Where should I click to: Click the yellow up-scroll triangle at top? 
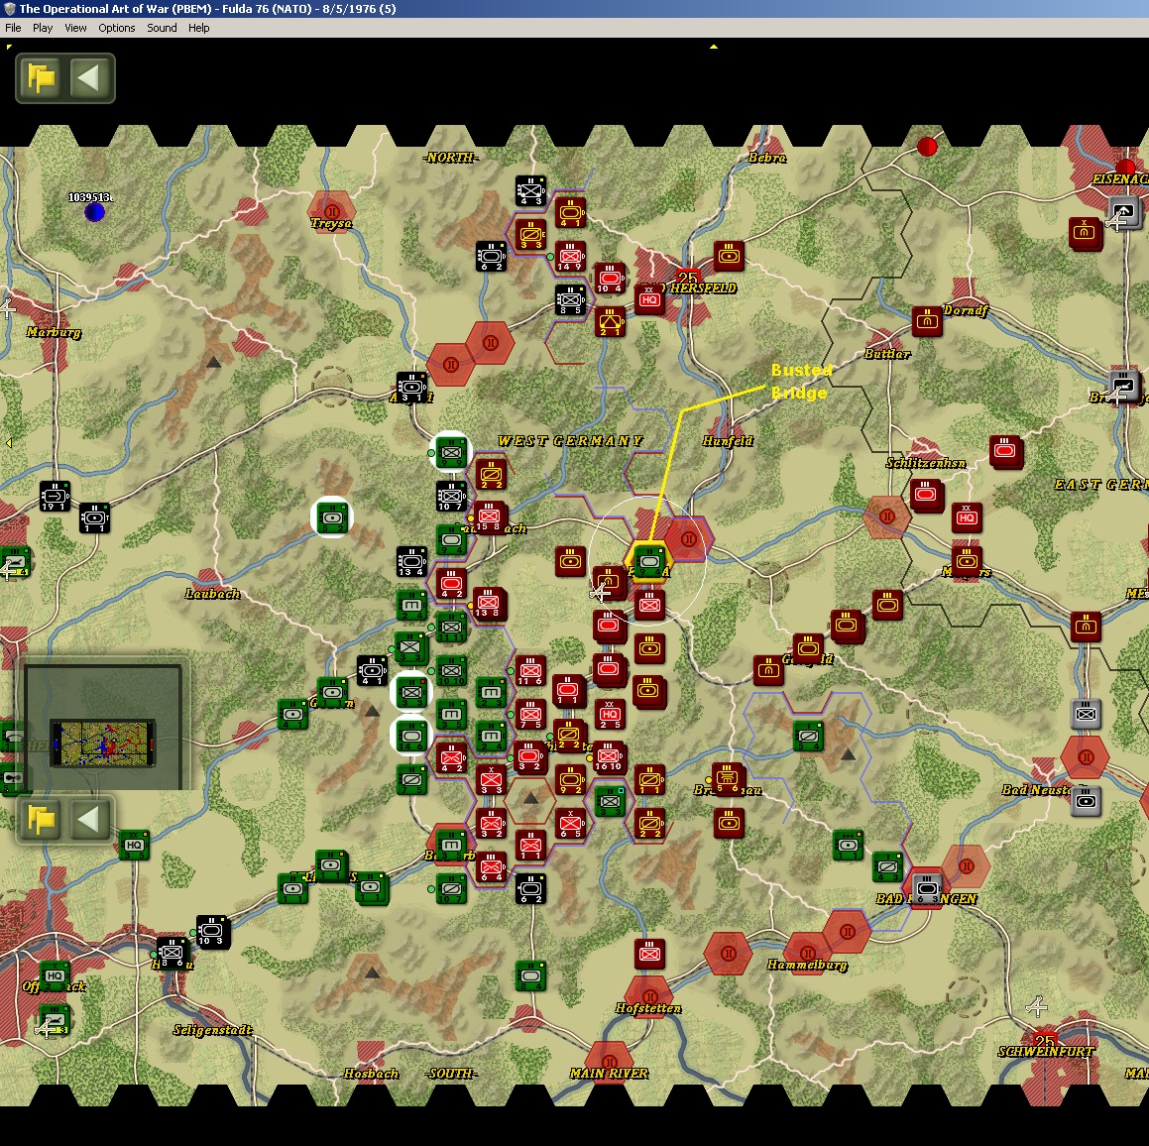pyautogui.click(x=713, y=47)
